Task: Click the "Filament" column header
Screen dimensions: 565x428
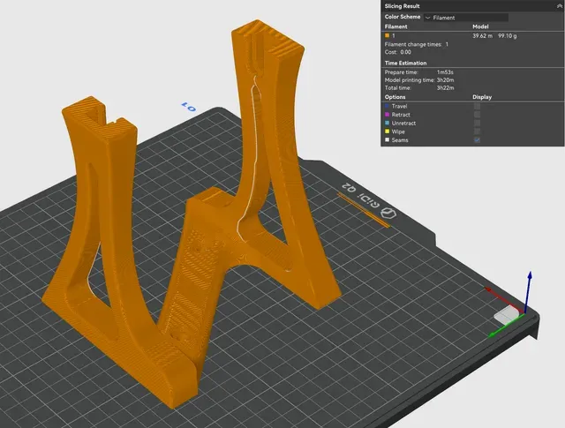Action: click(x=395, y=26)
